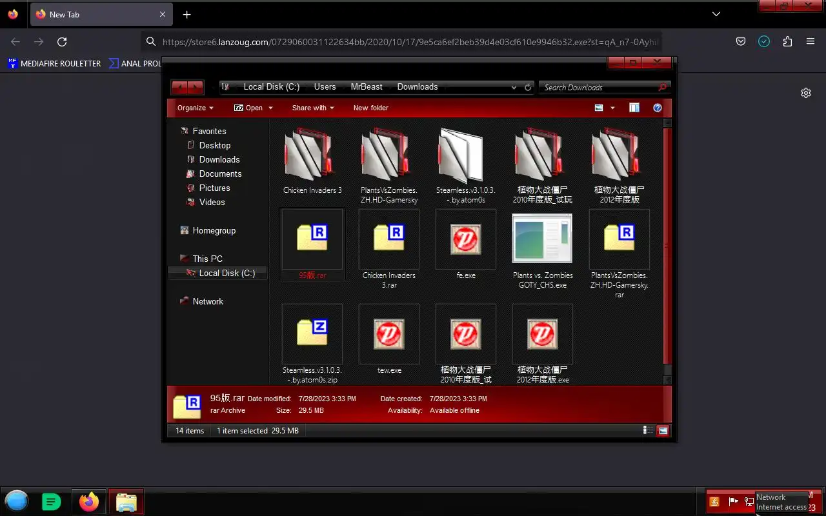Viewport: 826px width, 516px height.
Task: Click Firefox icon in the taskbar
Action: point(89,502)
